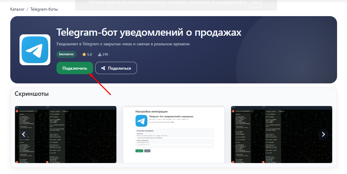Click the Telegram icon inside the middle screenshot
The image size is (347, 174).
pos(141,121)
